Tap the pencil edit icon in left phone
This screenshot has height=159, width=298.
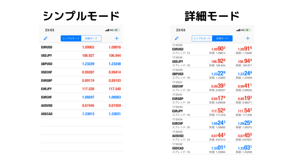tap(45, 38)
